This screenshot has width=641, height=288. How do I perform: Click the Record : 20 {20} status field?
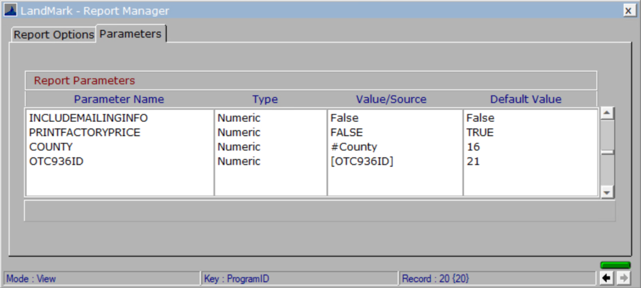click(497, 278)
